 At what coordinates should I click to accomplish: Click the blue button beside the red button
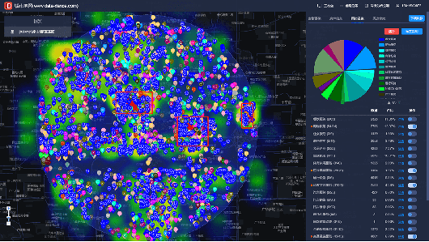click(x=412, y=32)
